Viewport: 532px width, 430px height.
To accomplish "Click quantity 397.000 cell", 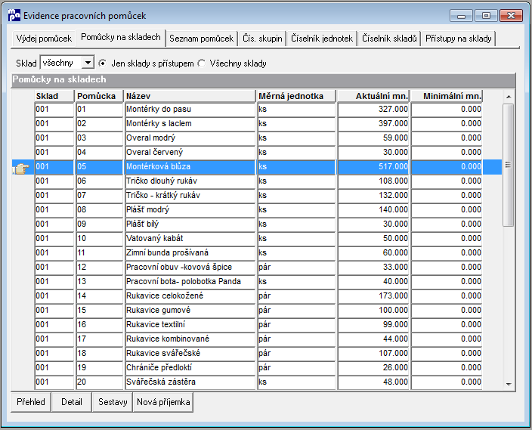I will 373,123.
